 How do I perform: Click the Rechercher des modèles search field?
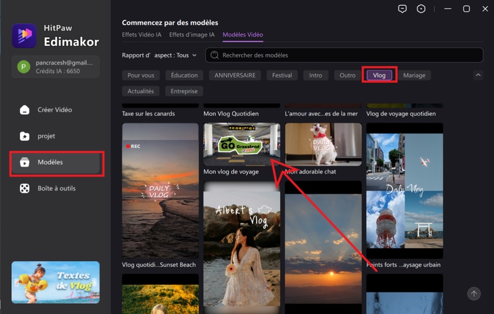(x=344, y=55)
